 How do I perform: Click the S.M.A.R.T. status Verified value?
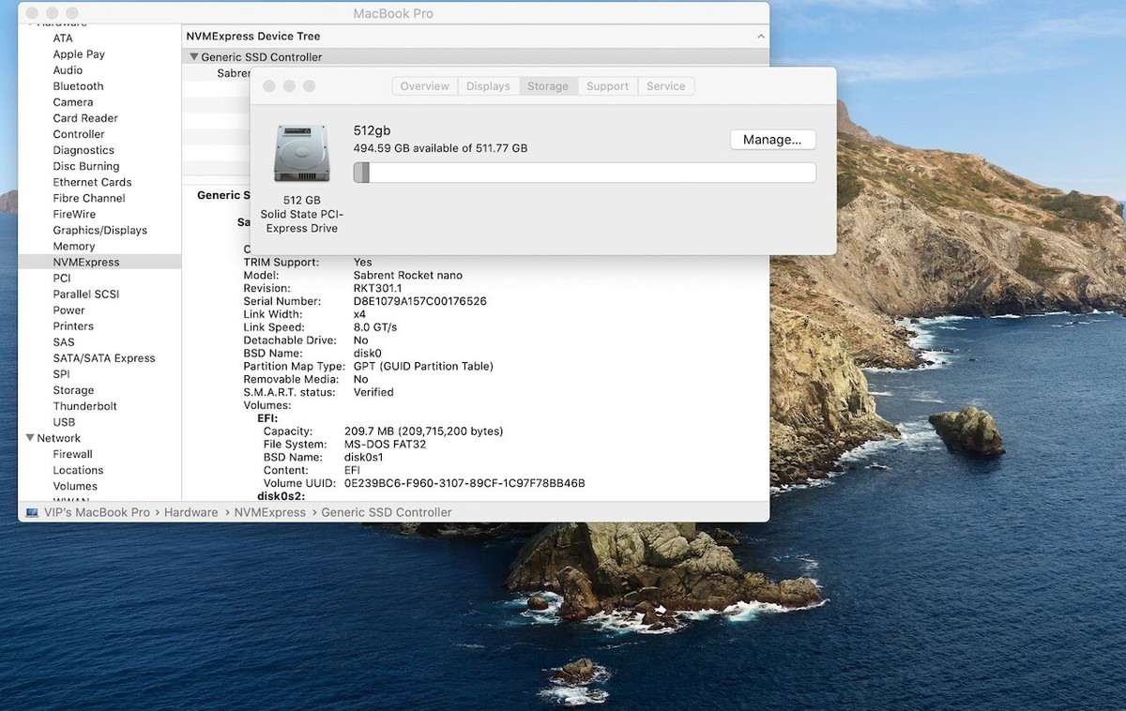[x=373, y=392]
